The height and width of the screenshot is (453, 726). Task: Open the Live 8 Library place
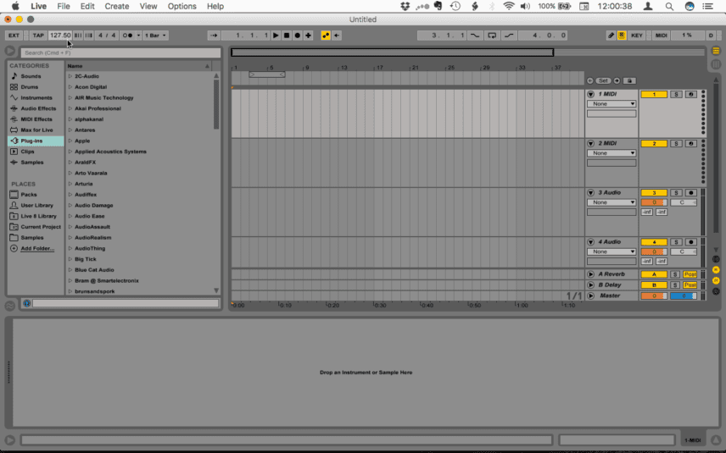click(x=38, y=216)
